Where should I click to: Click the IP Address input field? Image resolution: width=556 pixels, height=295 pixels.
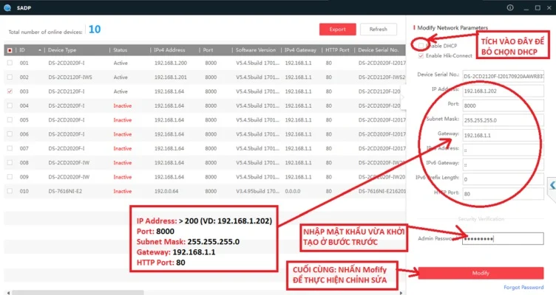pyautogui.click(x=504, y=91)
